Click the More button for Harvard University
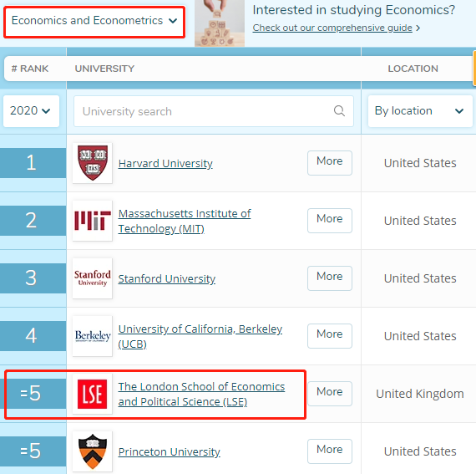Screen dimensions: 476x474 pyautogui.click(x=330, y=163)
